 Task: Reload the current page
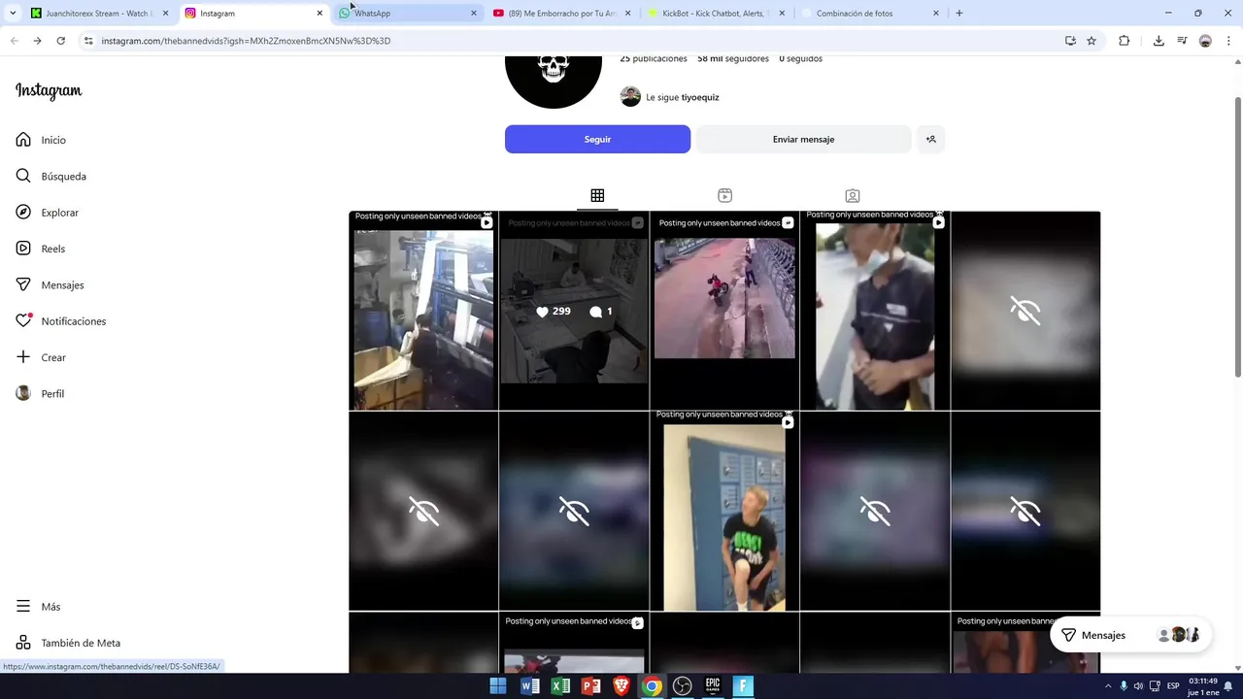(60, 41)
